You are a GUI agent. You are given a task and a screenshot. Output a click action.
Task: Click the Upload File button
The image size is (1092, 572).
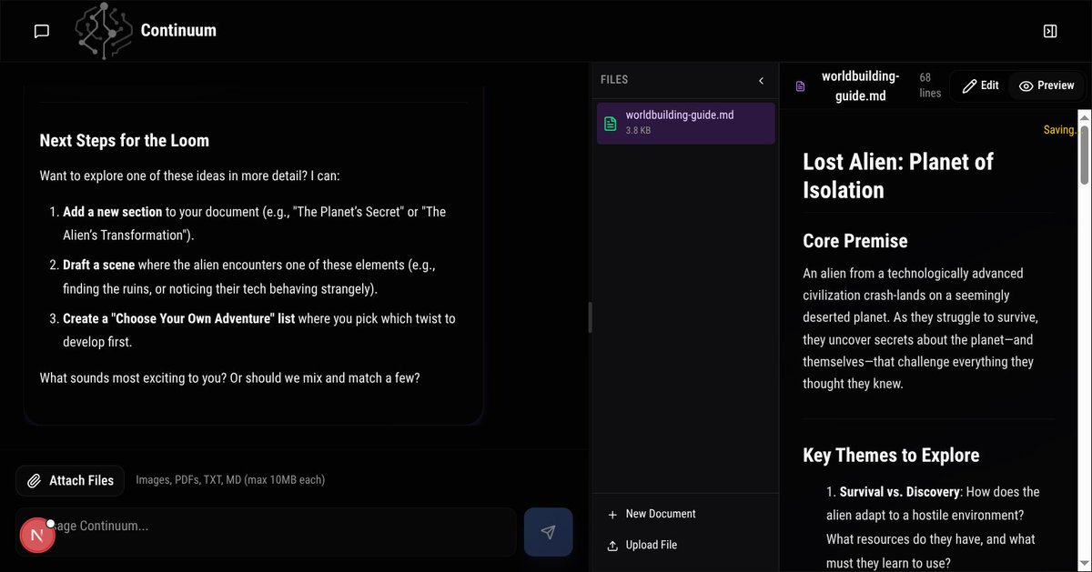click(x=642, y=545)
